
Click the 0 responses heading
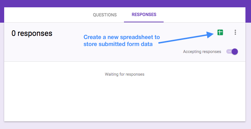coord(32,33)
